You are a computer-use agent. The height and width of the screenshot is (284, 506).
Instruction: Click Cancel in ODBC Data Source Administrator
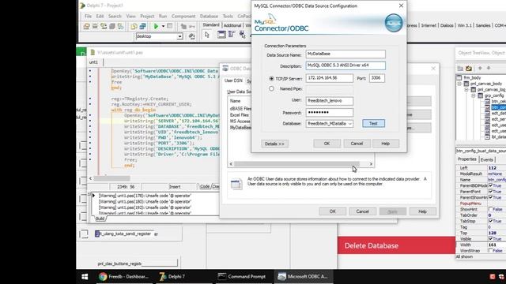click(362, 211)
